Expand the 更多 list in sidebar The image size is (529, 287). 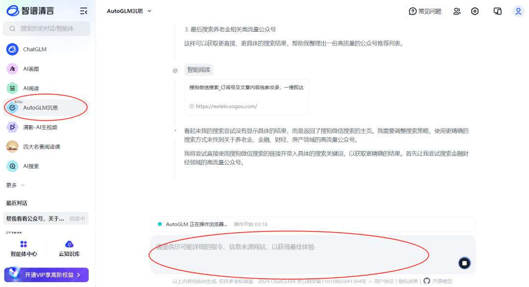15,185
